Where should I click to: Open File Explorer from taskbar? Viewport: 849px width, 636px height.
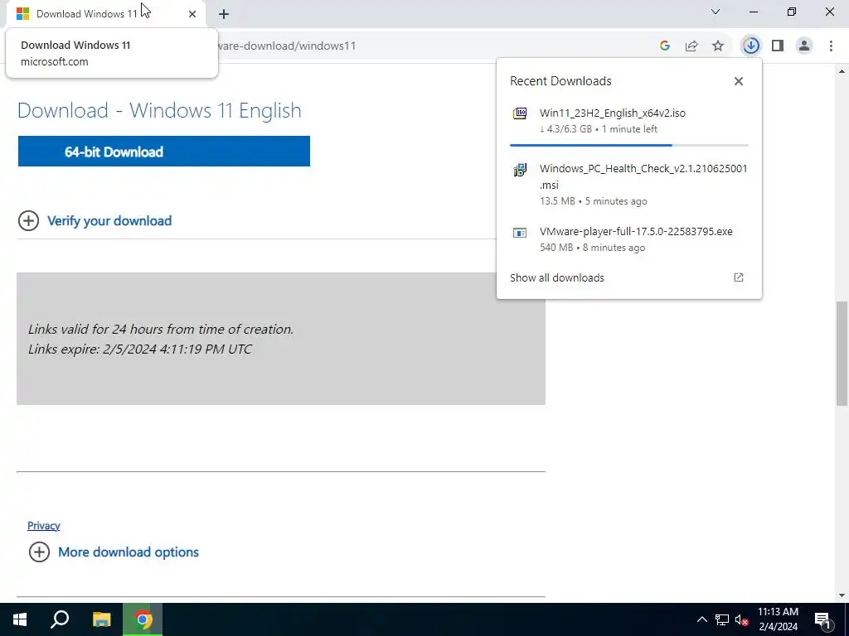point(101,619)
